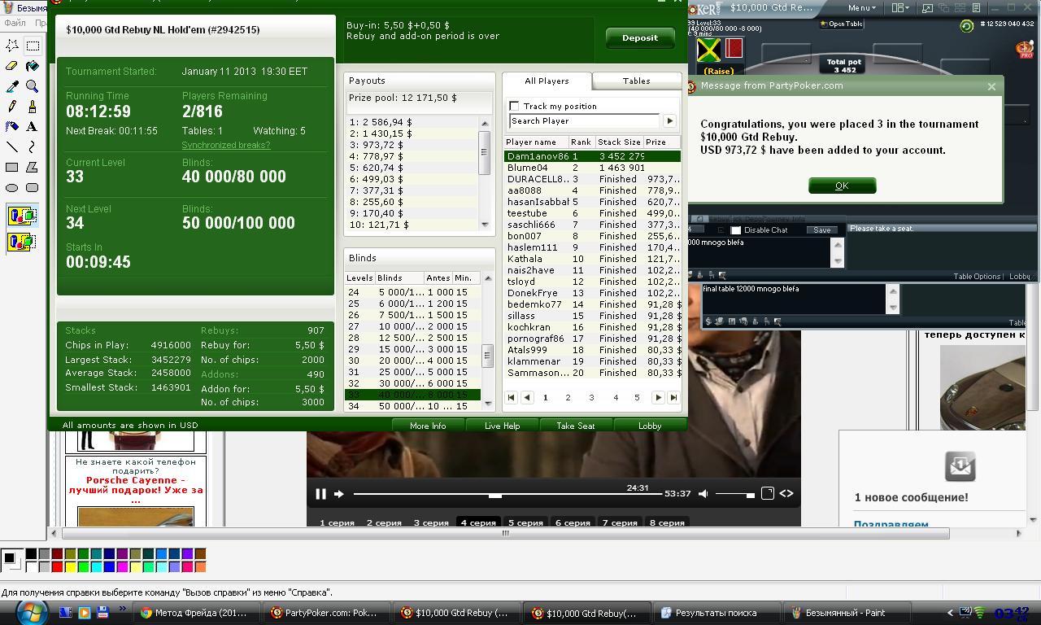Click the Deposit button

(x=640, y=37)
